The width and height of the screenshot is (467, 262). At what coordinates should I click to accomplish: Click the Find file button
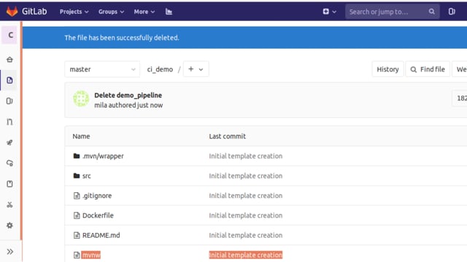click(x=428, y=69)
